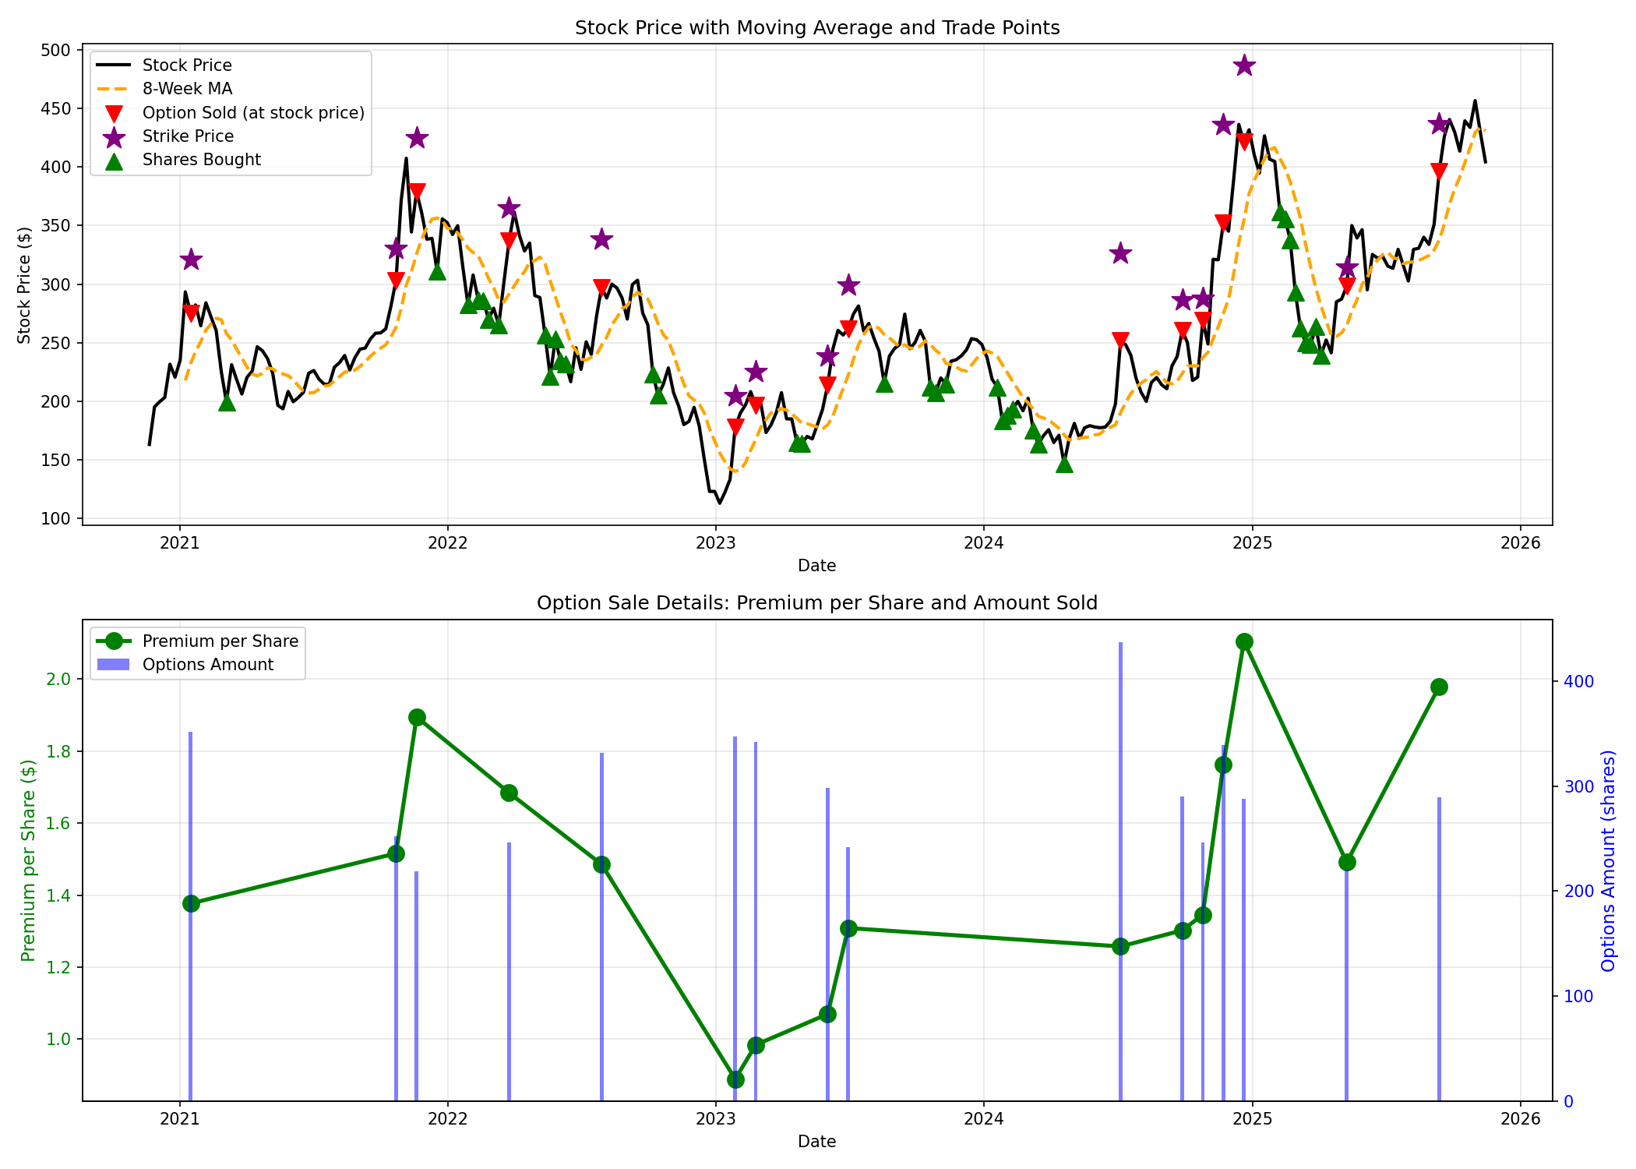Click the 'Option Sale Details' subplot title
Viewport: 1636px width, 1169px height.
tap(817, 602)
